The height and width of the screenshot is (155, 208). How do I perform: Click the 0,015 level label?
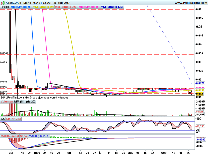[3, 87]
